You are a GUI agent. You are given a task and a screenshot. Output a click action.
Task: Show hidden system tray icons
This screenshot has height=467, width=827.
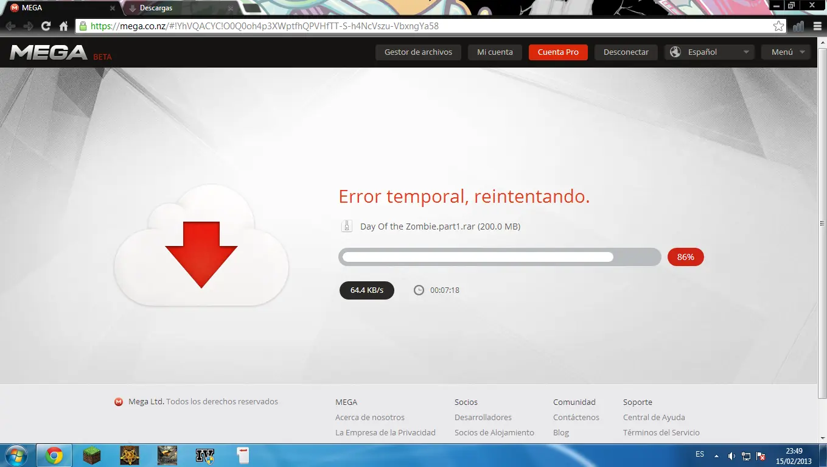click(x=716, y=455)
